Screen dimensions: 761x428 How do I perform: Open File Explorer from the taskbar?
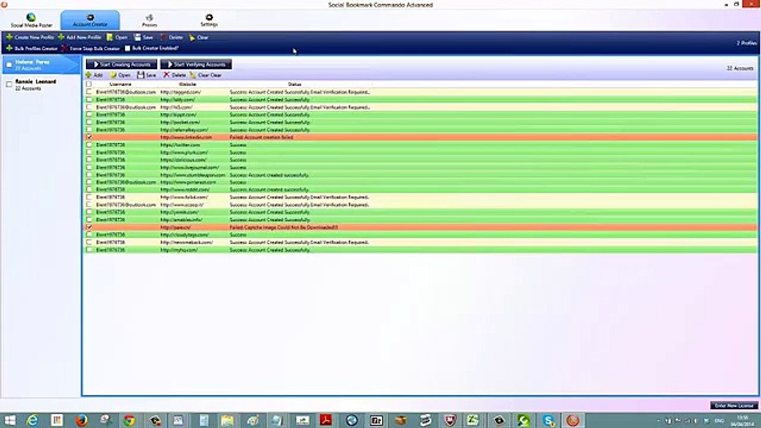pyautogui.click(x=227, y=420)
